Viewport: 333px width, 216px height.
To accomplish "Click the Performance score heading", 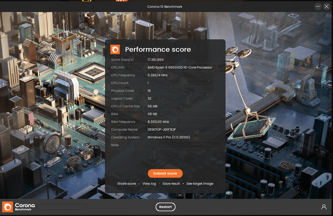I will 158,50.
